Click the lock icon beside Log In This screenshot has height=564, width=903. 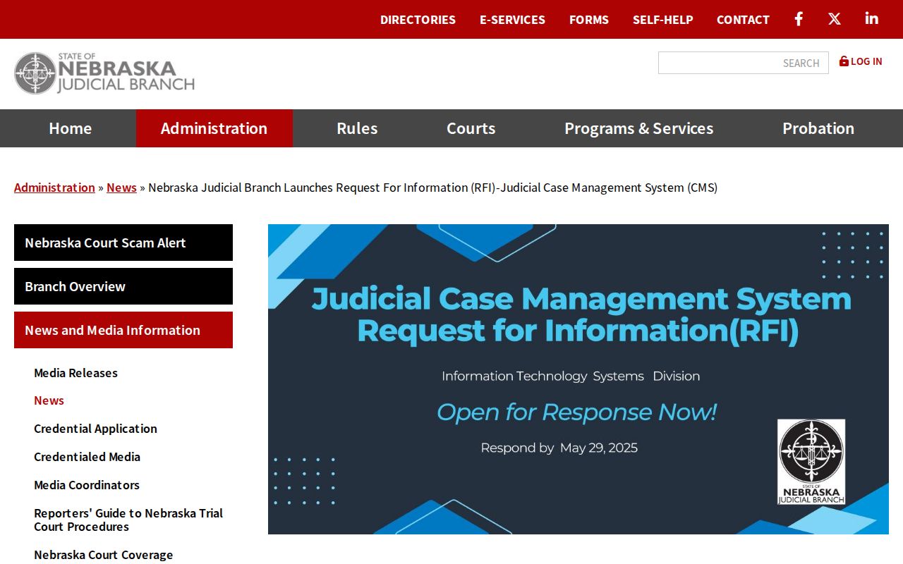[844, 61]
